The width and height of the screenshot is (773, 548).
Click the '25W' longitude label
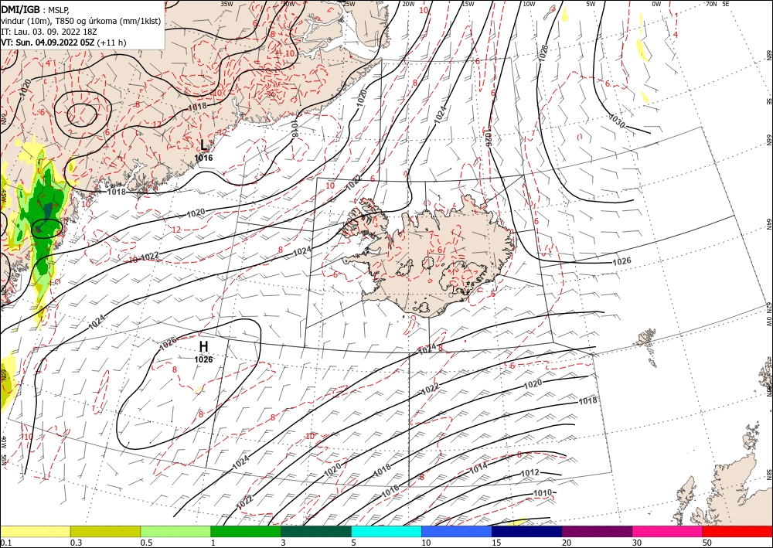tap(349, 4)
